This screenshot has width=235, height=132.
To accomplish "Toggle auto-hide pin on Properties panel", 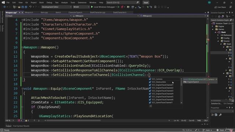I will coord(229,108).
